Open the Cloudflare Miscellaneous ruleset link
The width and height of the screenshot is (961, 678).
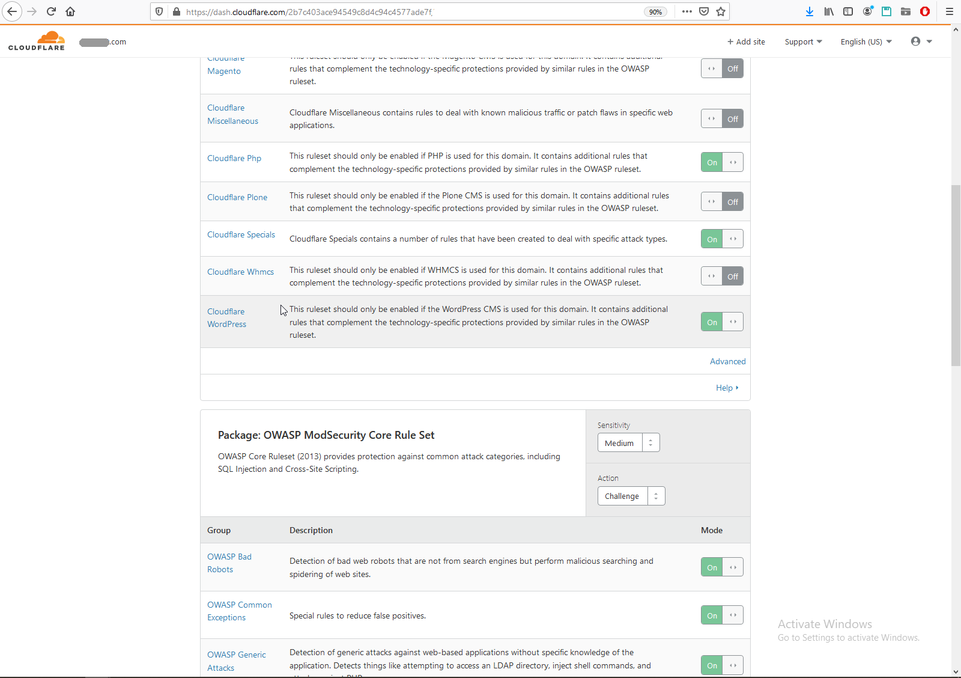click(233, 114)
